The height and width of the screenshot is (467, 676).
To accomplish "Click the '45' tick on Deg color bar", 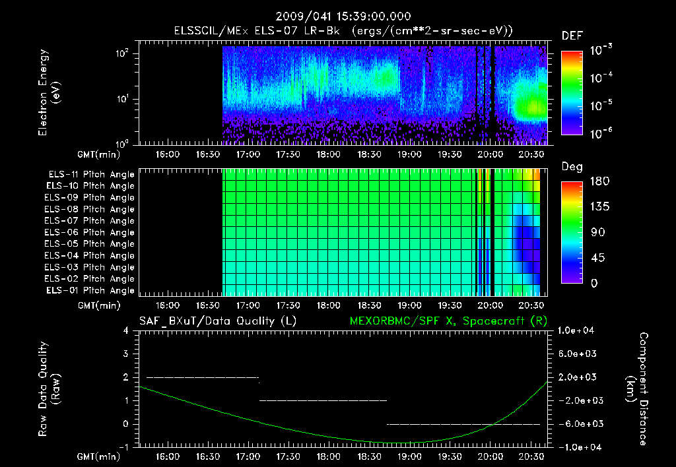I will [x=597, y=258].
